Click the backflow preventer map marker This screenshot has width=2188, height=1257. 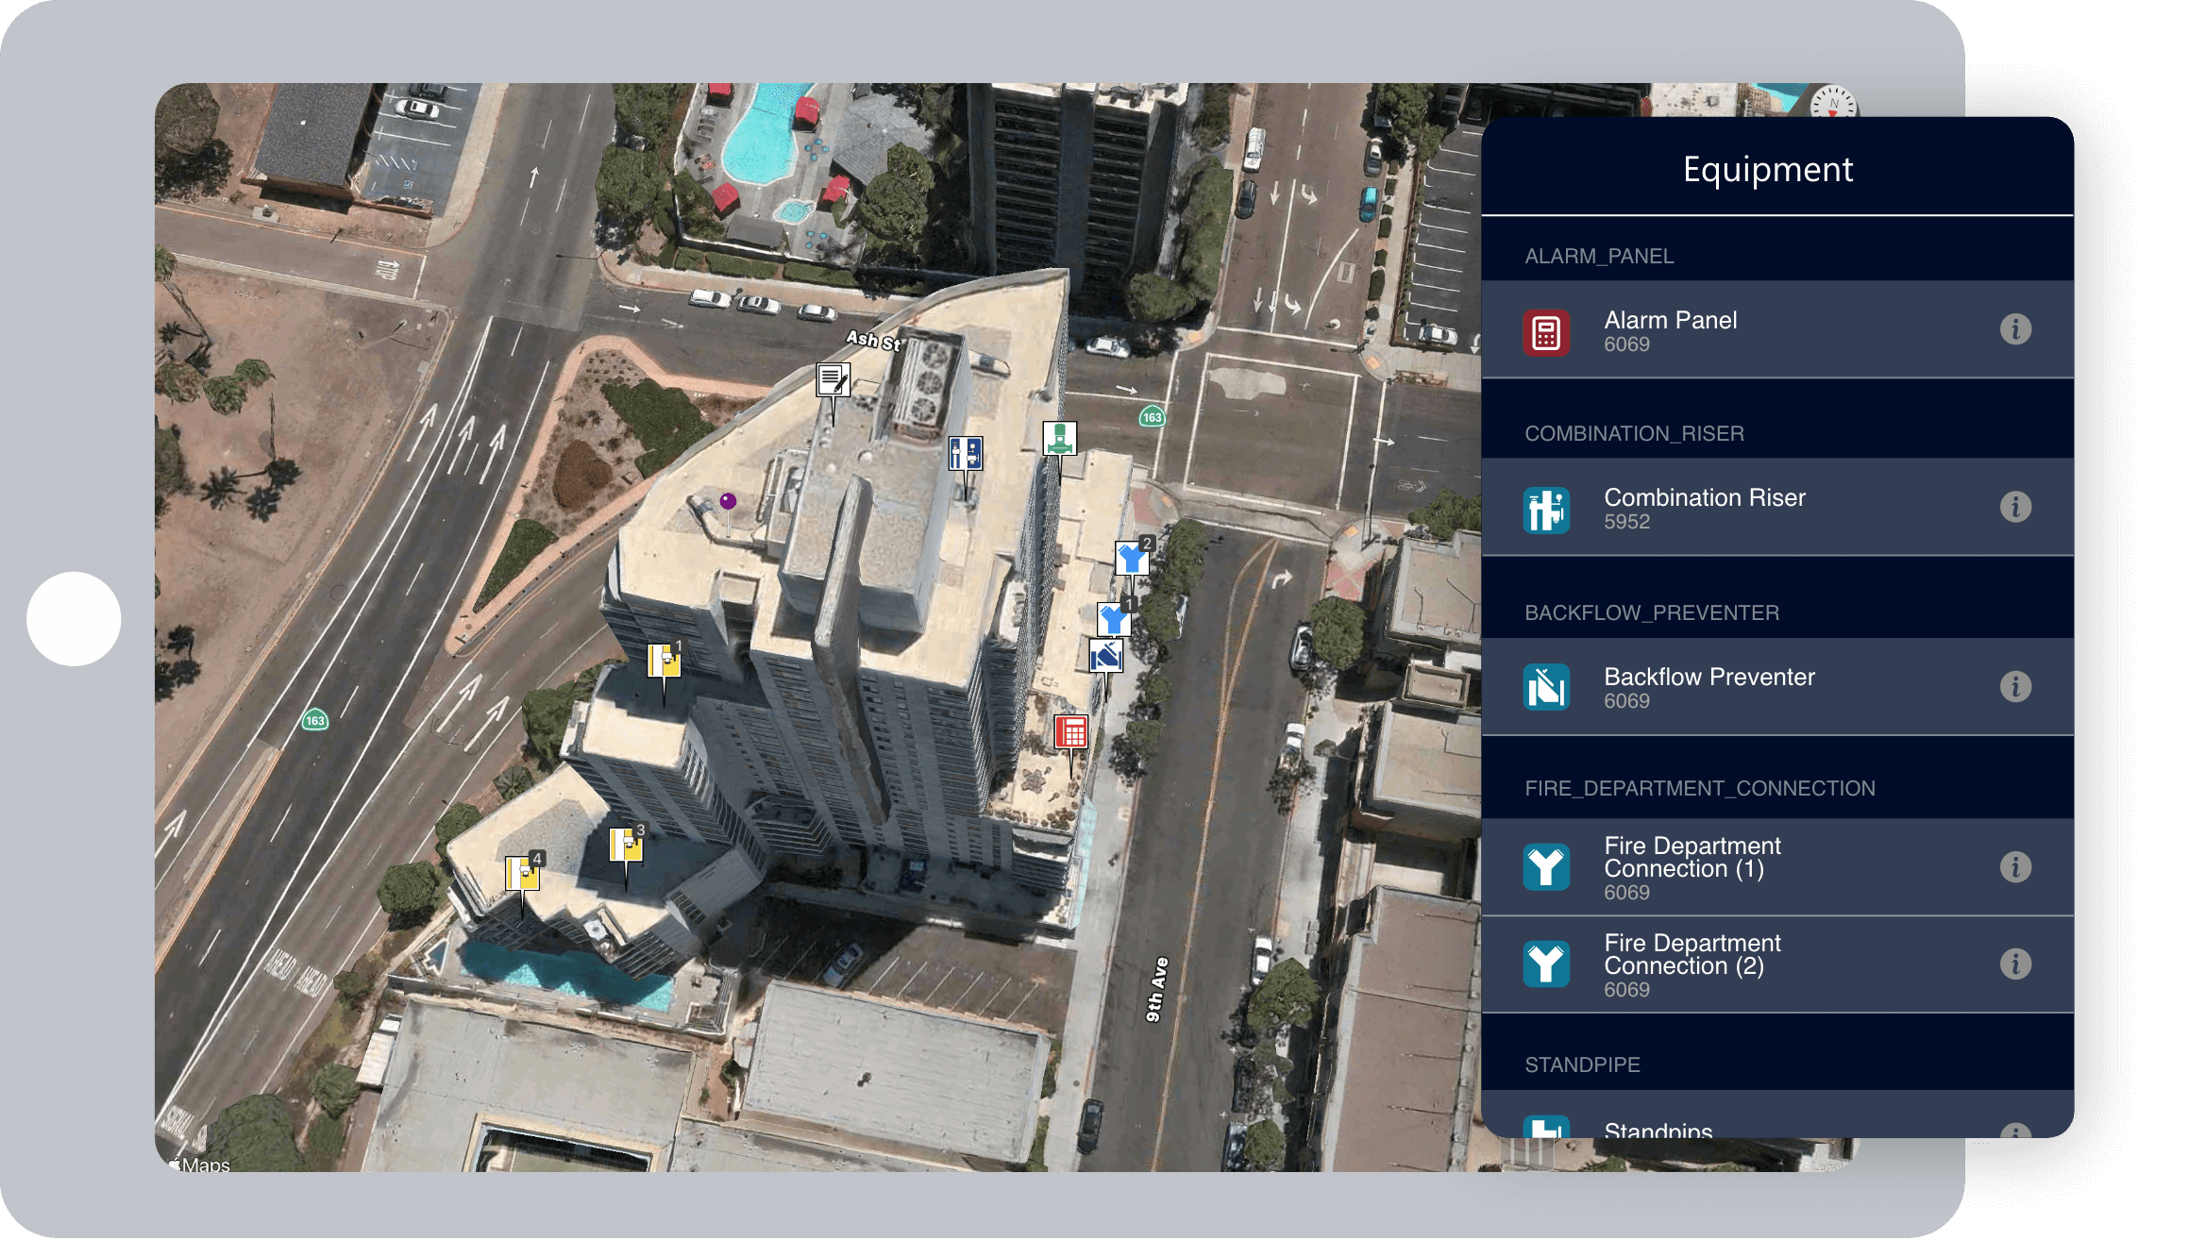coord(1105,655)
